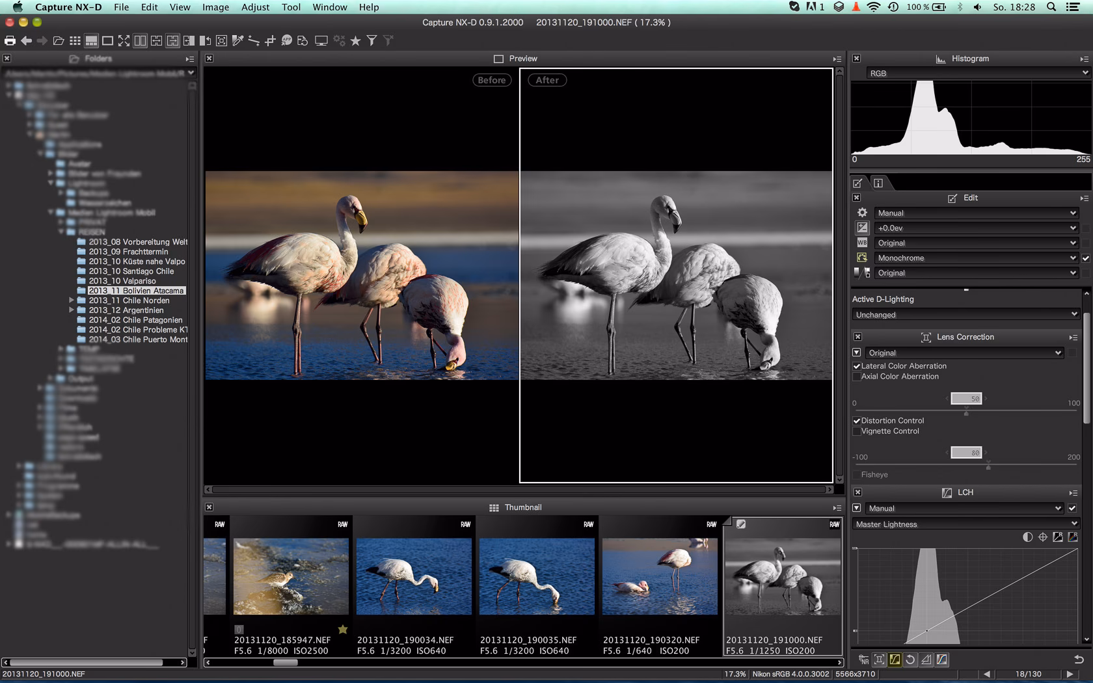Switch to full screen view icon

point(124,41)
